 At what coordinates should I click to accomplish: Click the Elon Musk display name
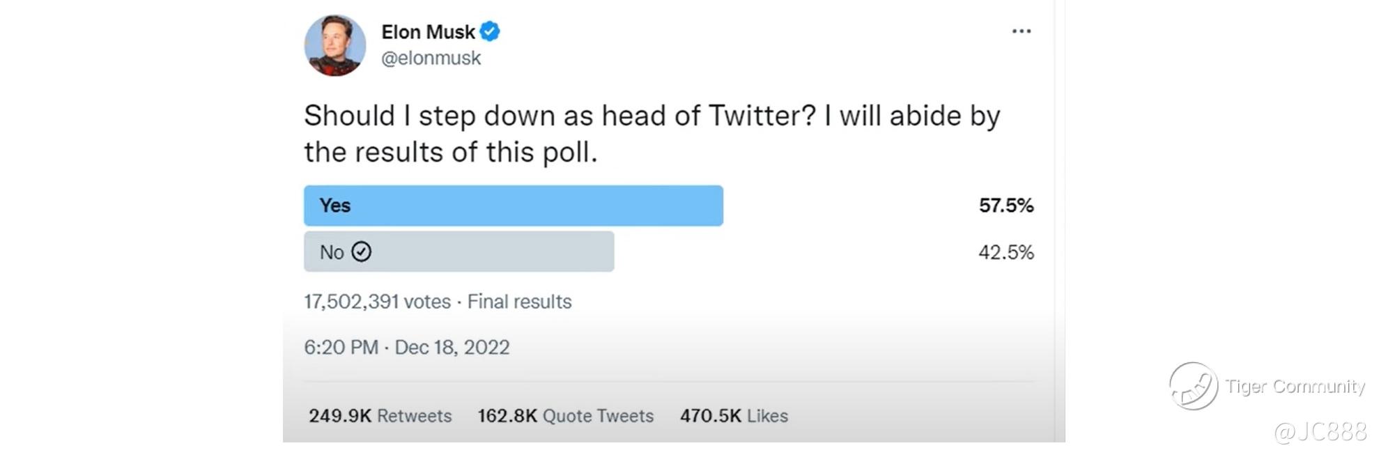click(428, 32)
